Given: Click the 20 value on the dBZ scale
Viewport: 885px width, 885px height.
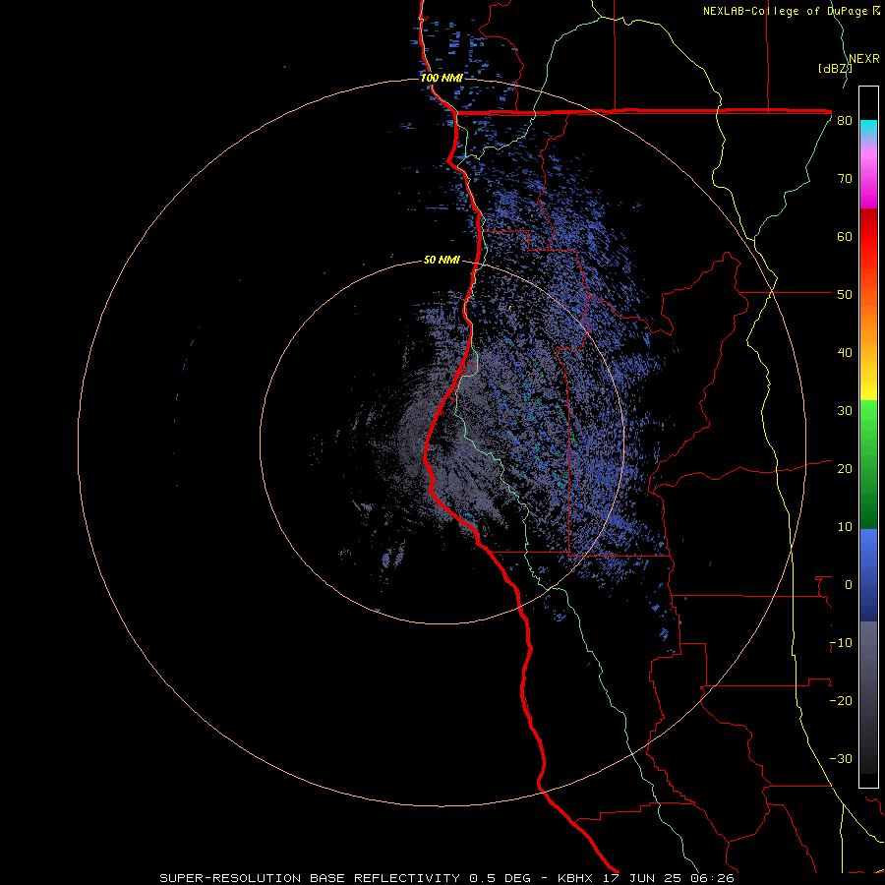Looking at the screenshot, I should [845, 469].
